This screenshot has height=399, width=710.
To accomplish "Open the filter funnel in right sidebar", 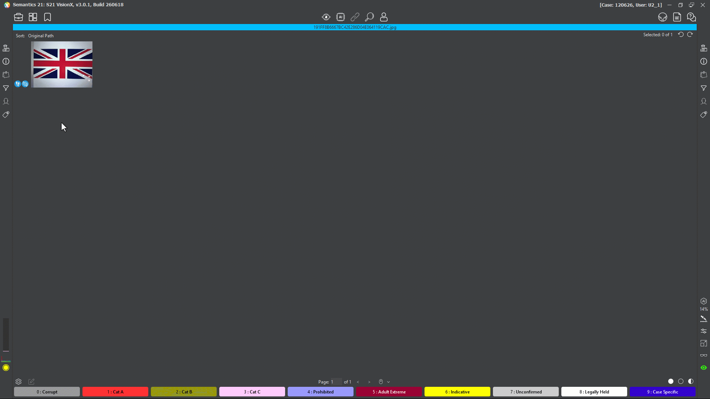I will [704, 88].
